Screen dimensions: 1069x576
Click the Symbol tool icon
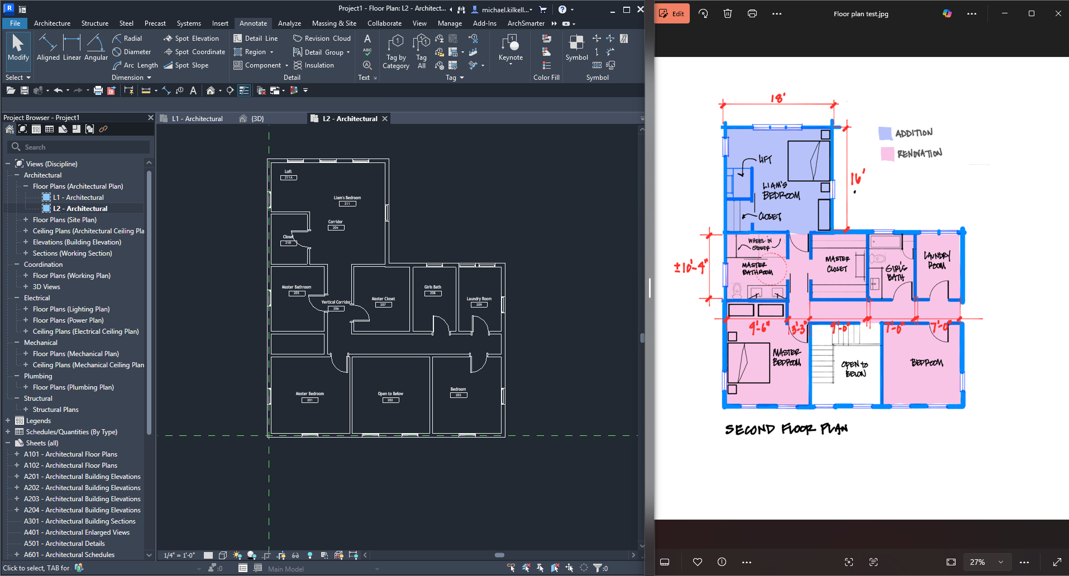coord(576,47)
